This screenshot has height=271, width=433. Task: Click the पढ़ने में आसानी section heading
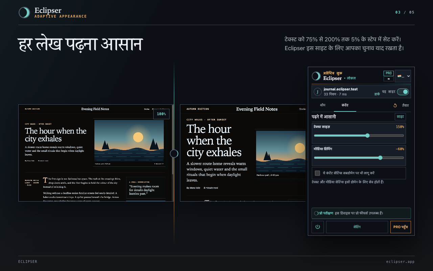(324, 117)
